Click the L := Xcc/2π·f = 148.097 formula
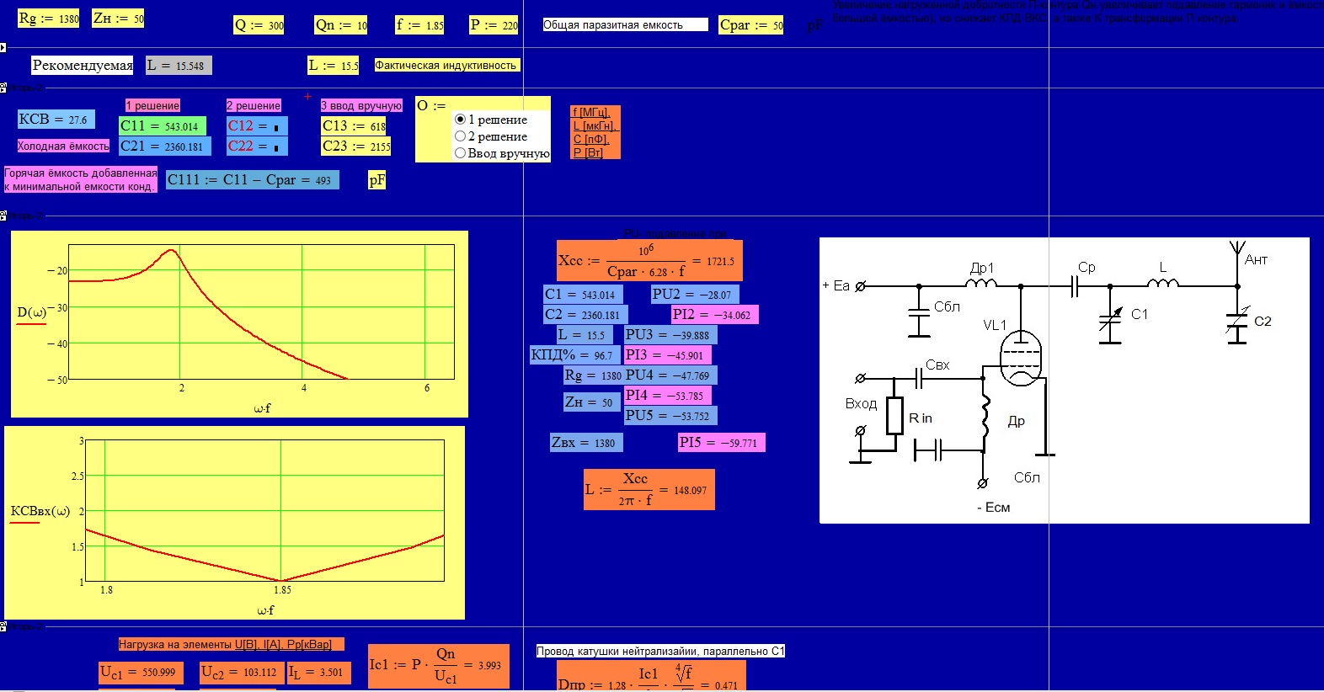Image resolution: width=1324 pixels, height=692 pixels. click(649, 490)
